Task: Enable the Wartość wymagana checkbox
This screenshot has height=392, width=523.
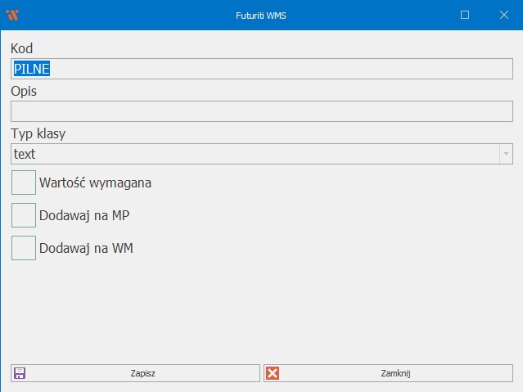Action: click(x=24, y=182)
